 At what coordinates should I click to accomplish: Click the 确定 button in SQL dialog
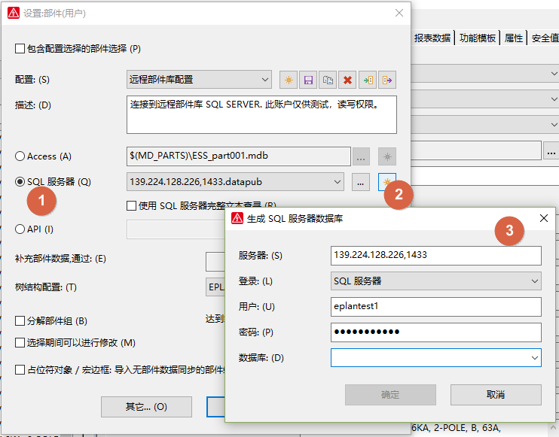pos(390,395)
